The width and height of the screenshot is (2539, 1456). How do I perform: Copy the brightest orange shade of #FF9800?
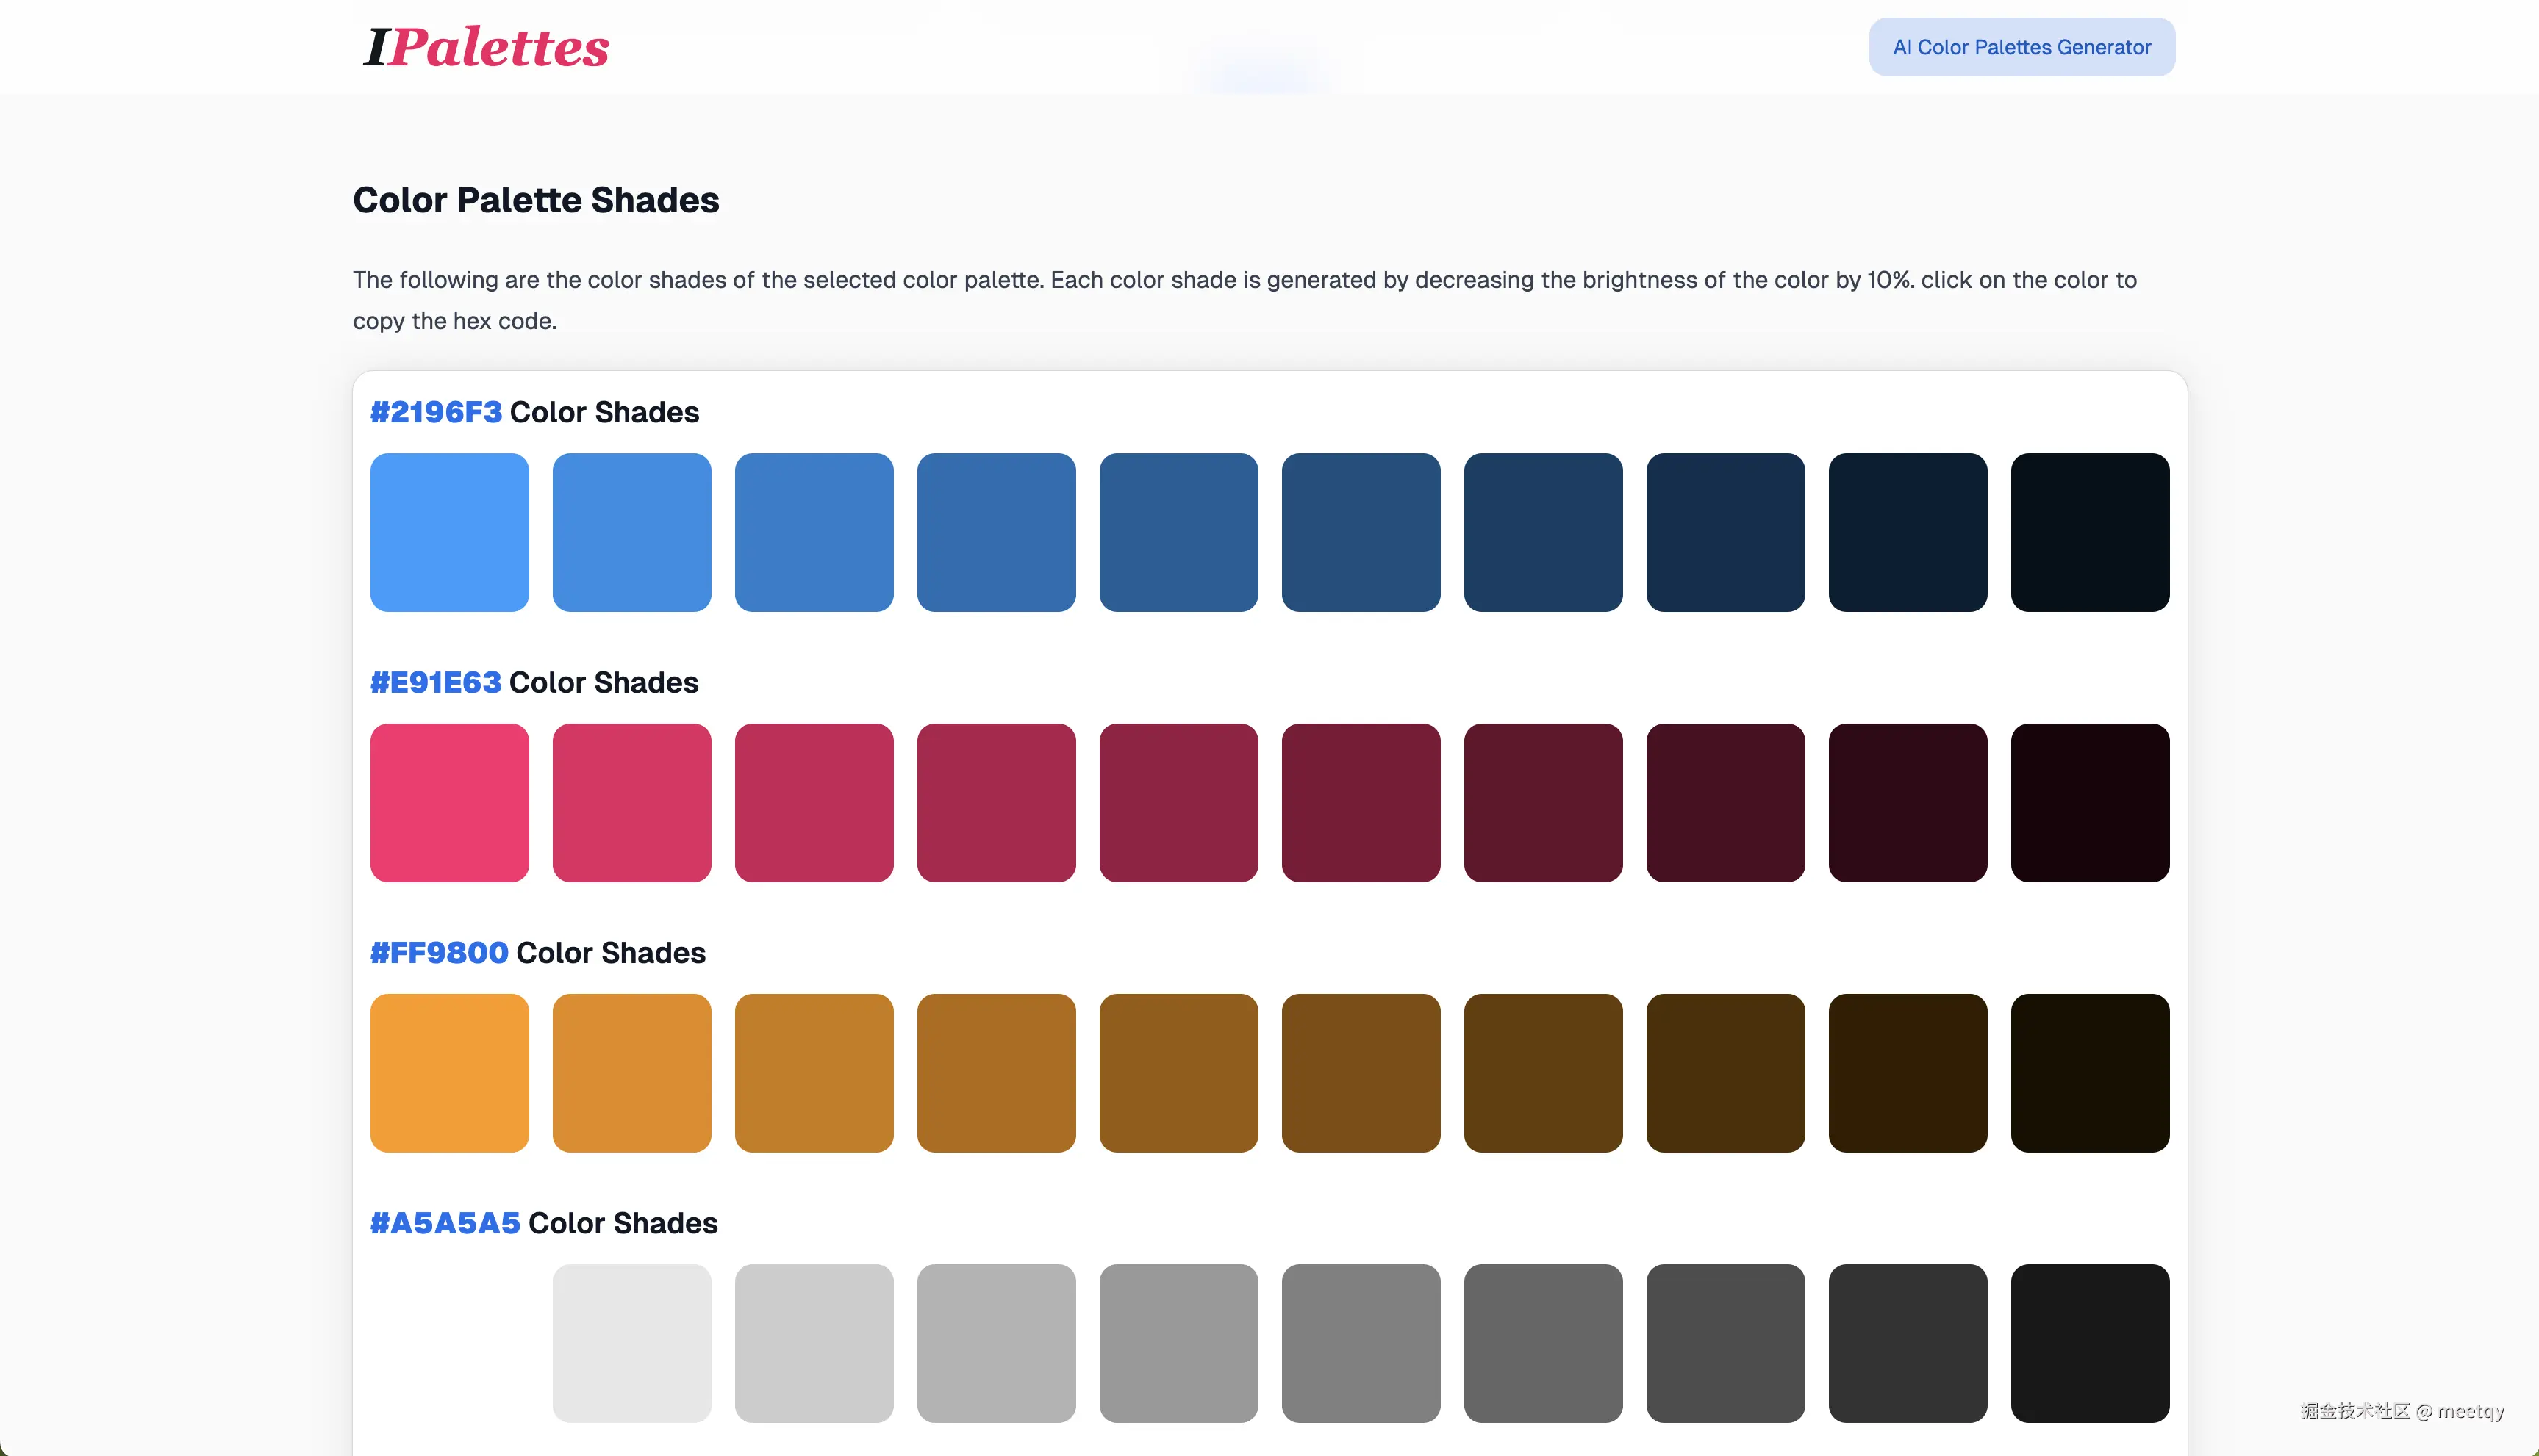(449, 1072)
